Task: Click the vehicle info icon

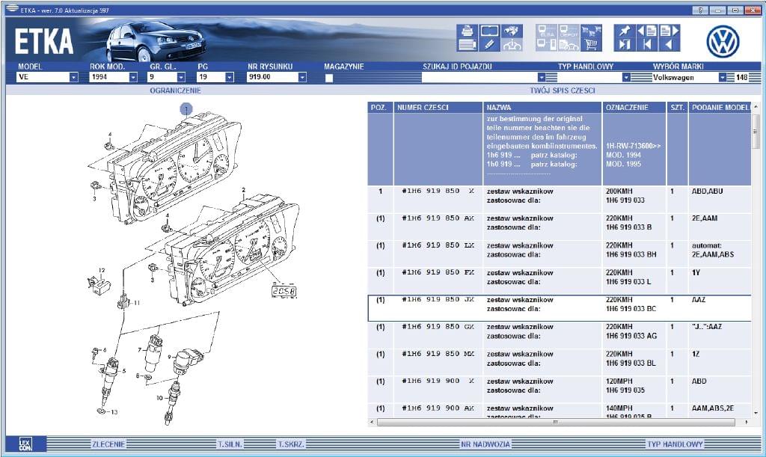Action: (x=512, y=45)
